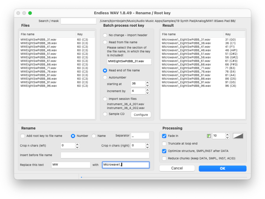Decrease Crop n chars (right) value

pyautogui.click(x=147, y=147)
